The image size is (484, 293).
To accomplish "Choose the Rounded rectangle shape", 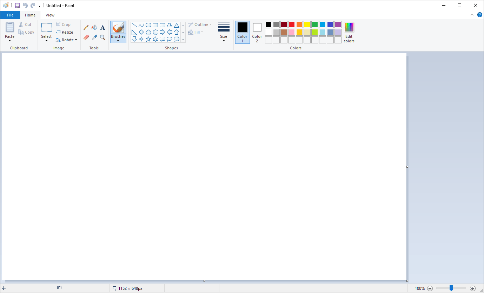I will (163, 25).
